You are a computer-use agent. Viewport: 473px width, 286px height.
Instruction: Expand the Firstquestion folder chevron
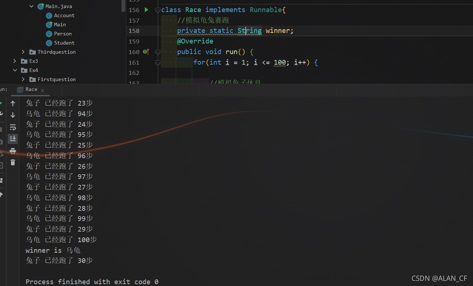tap(23, 79)
